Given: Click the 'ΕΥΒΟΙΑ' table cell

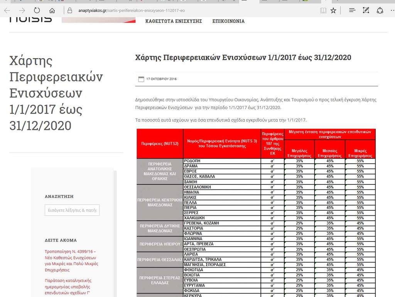Looking at the screenshot, I should coord(222,280).
